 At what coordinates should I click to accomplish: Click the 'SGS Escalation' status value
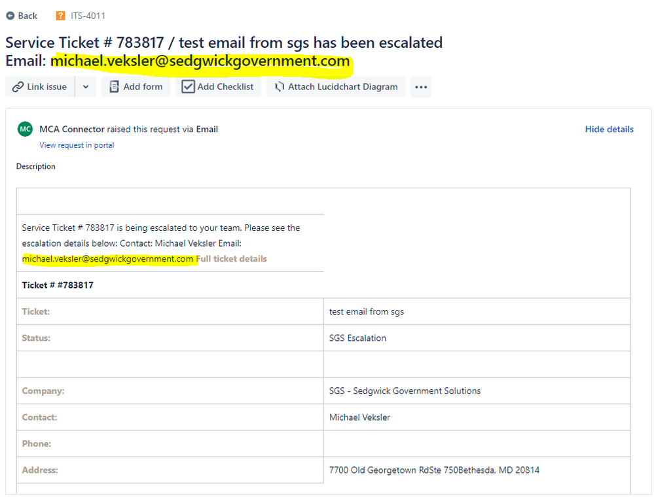pyautogui.click(x=357, y=338)
